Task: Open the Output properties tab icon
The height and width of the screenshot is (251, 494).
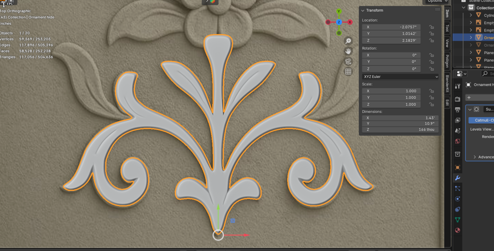Action: [458, 110]
